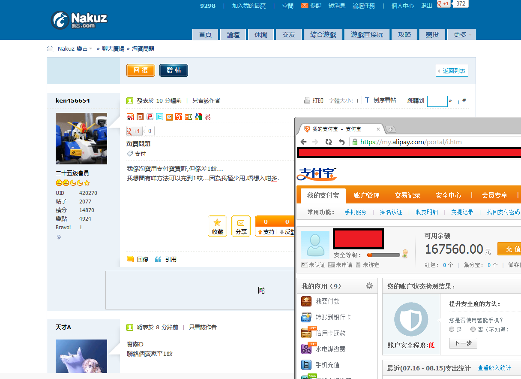The width and height of the screenshot is (521, 379).
Task: Share via the red 易 NetEase icon
Action: (208, 117)
